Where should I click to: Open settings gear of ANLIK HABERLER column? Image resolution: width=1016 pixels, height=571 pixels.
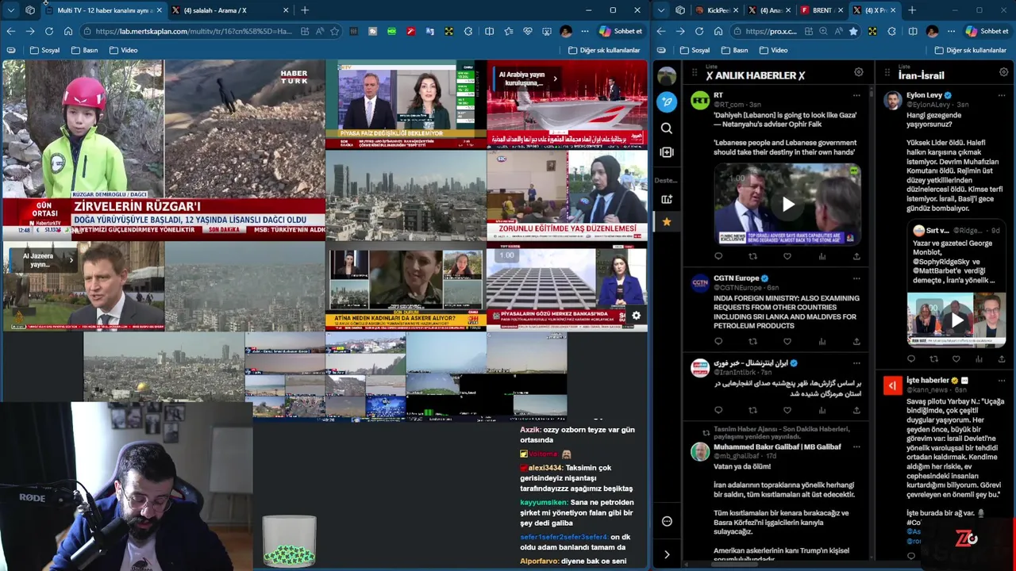(858, 72)
